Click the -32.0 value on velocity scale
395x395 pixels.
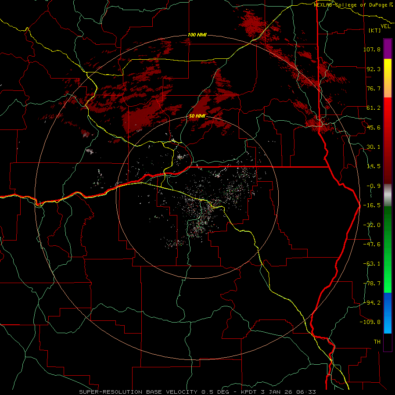pyautogui.click(x=372, y=225)
